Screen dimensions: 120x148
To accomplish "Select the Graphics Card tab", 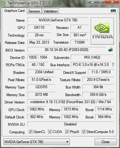I will click(x=14, y=11).
